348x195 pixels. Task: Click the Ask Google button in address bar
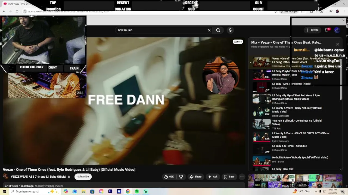coord(288,12)
